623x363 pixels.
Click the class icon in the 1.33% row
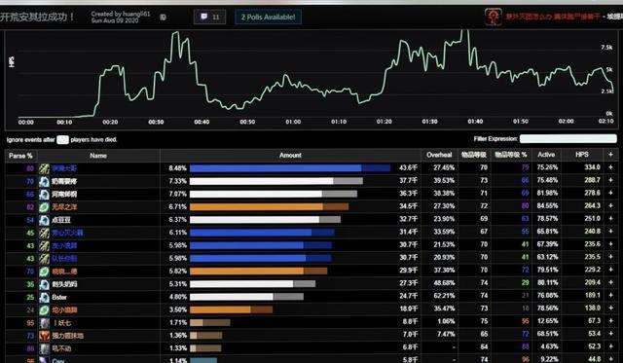(44, 348)
